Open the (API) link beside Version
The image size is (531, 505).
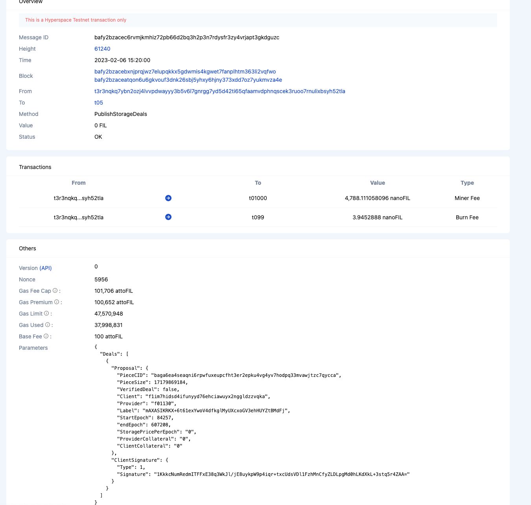click(46, 268)
